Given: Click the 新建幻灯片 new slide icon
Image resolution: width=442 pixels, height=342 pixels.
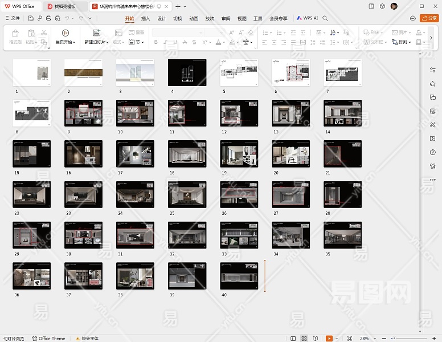Looking at the screenshot, I should [96, 33].
